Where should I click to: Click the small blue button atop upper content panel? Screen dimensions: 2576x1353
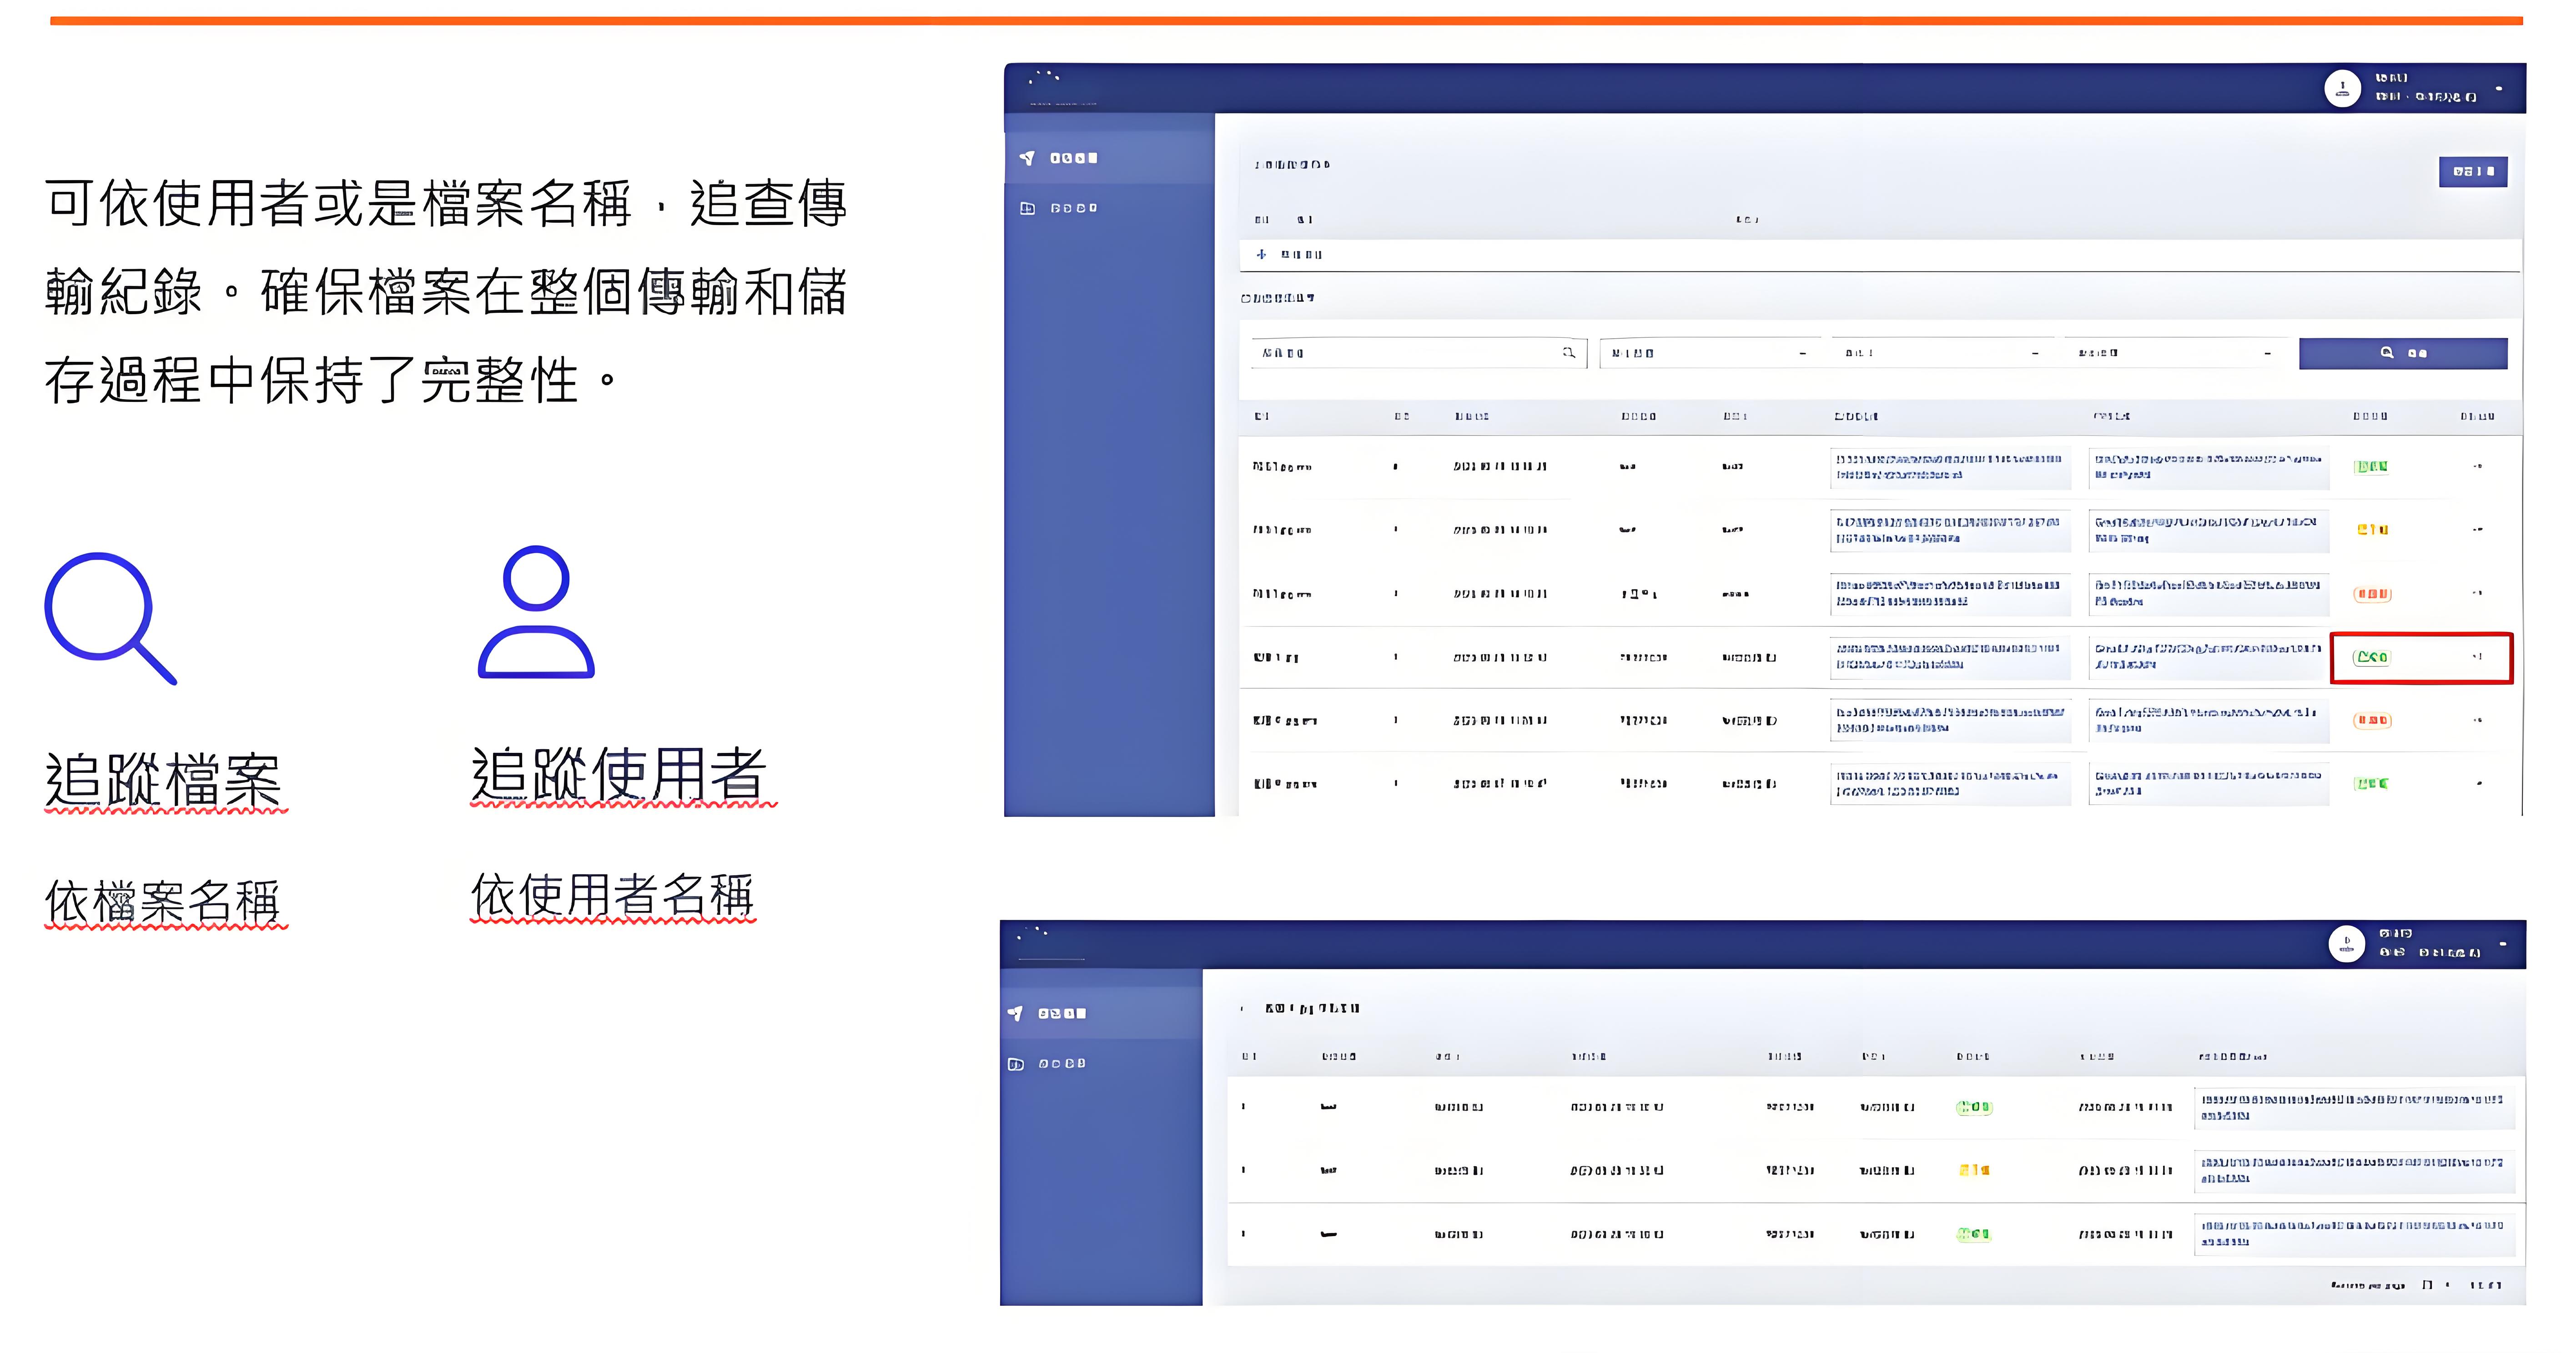[2473, 171]
